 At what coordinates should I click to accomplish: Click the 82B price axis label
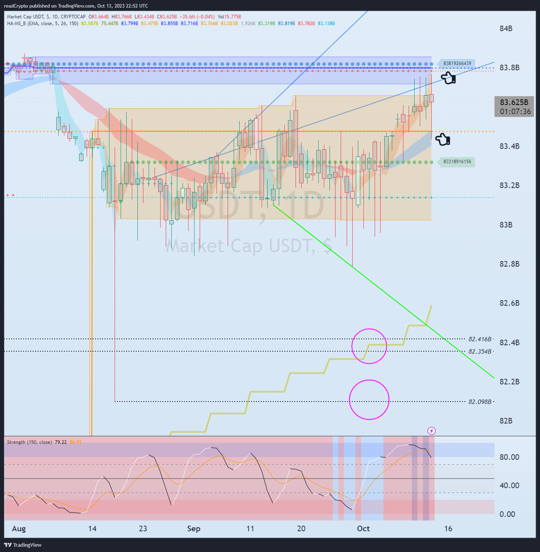click(506, 421)
